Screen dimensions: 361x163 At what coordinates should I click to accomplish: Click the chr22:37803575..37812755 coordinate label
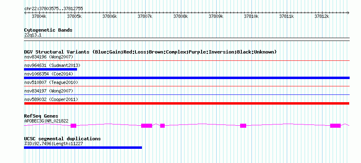tap(54, 9)
